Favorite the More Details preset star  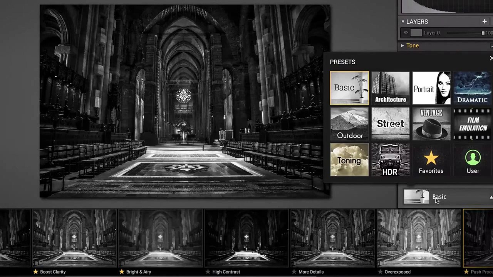(x=294, y=272)
